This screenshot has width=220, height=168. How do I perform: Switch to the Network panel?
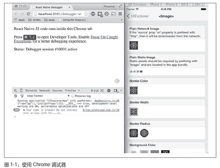pyautogui.click(x=45, y=91)
